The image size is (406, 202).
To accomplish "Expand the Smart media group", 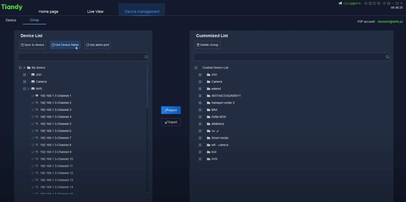I will pos(199,137).
